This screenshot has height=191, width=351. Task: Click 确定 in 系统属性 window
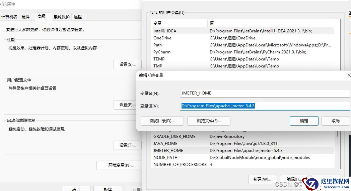[x=76, y=189]
